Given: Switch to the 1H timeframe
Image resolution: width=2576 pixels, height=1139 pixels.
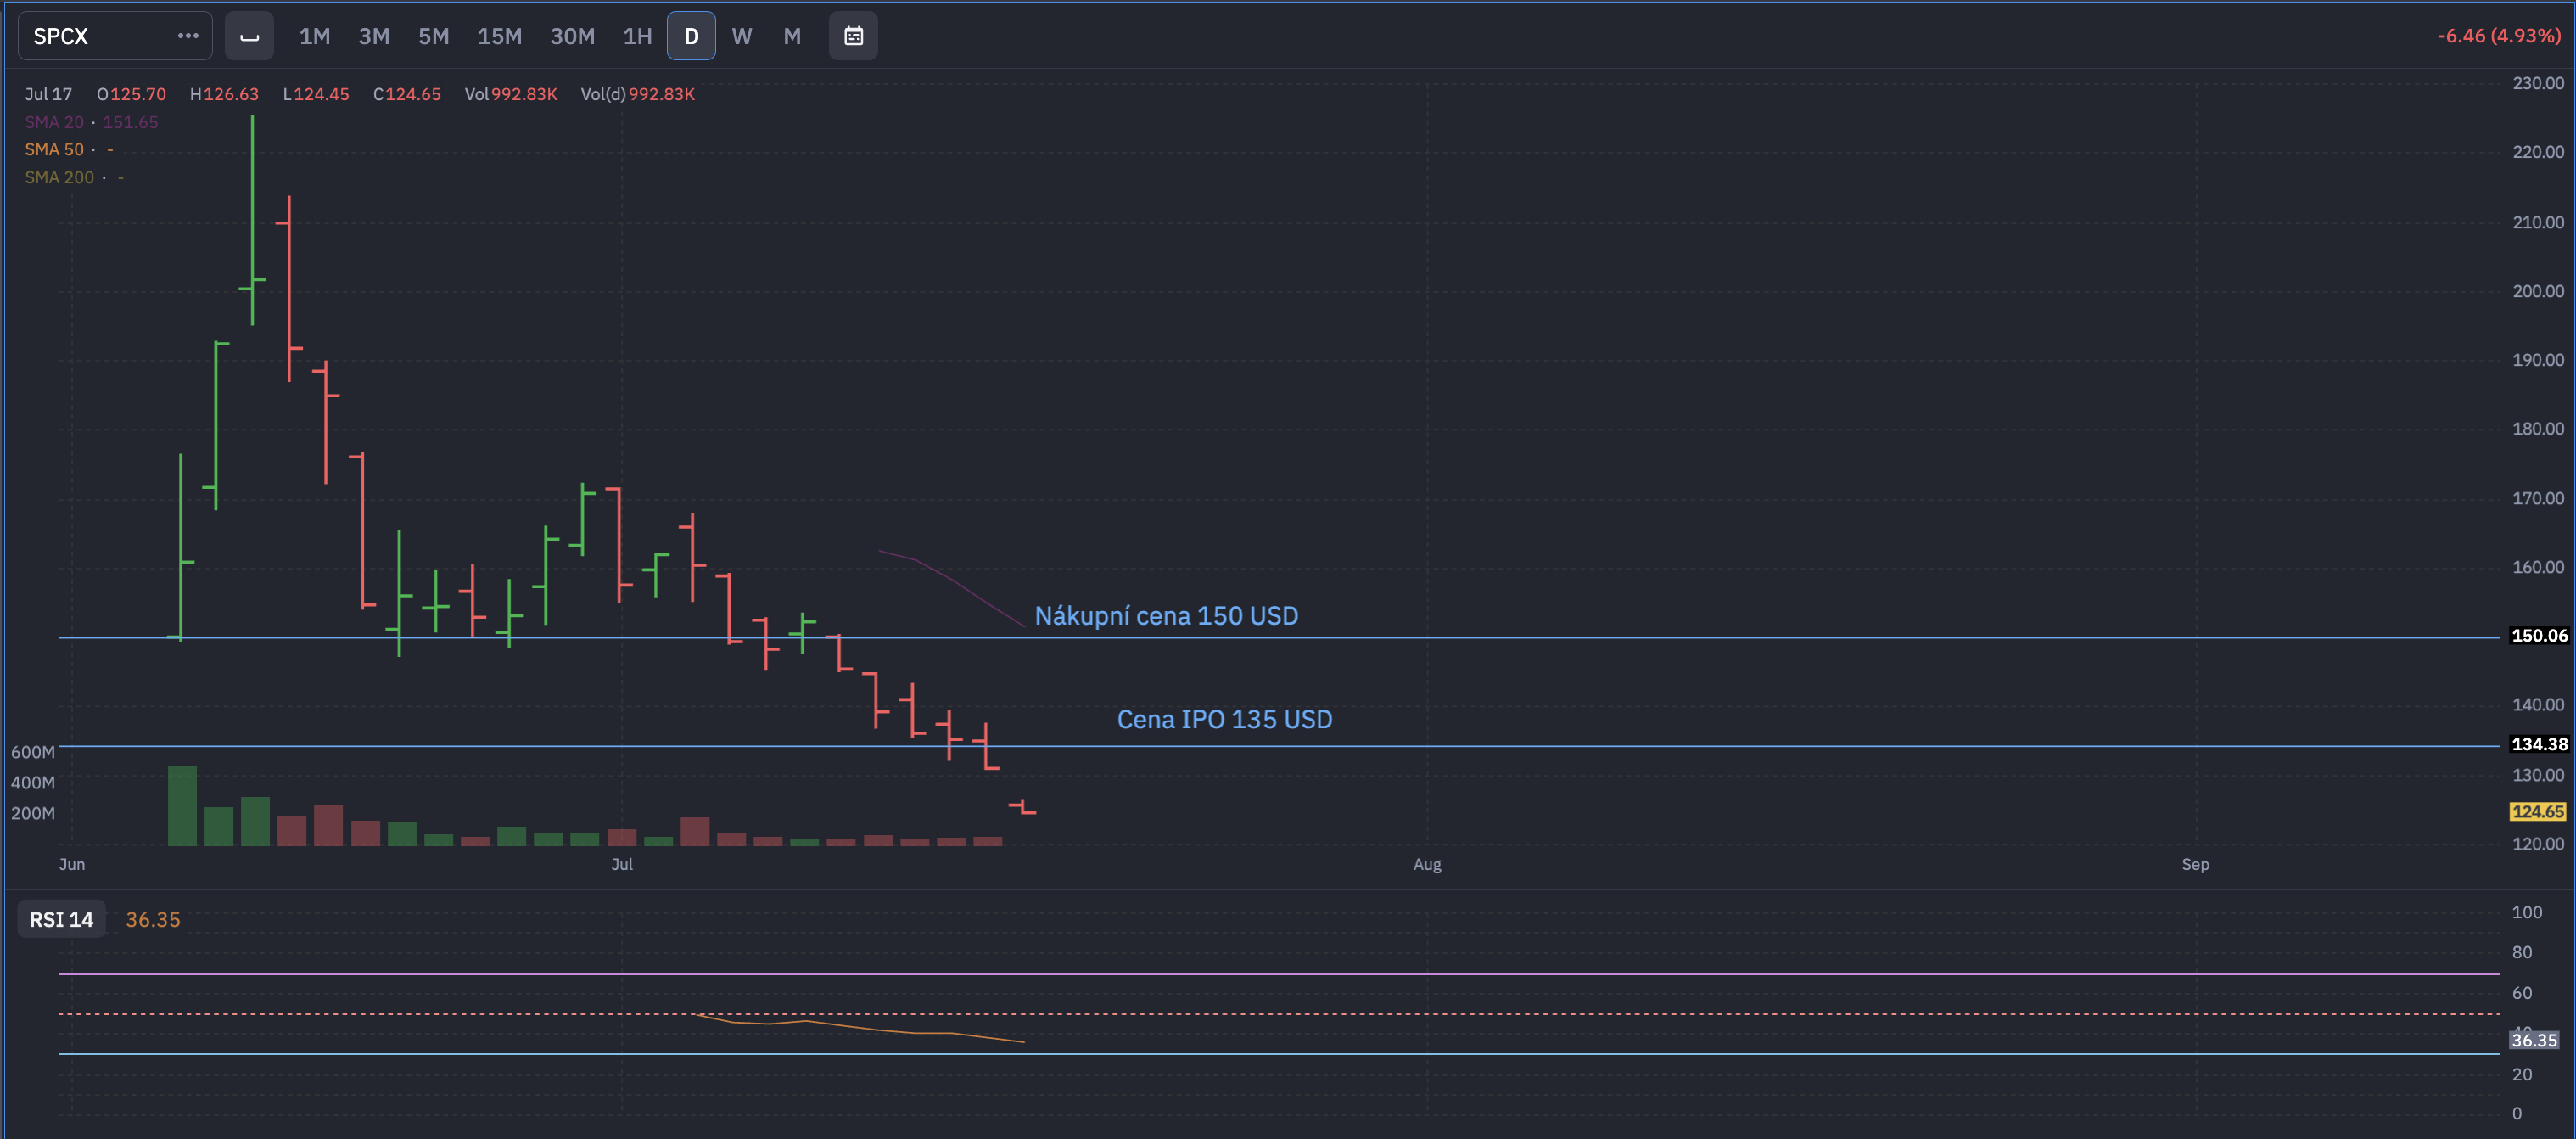Looking at the screenshot, I should (x=637, y=36).
